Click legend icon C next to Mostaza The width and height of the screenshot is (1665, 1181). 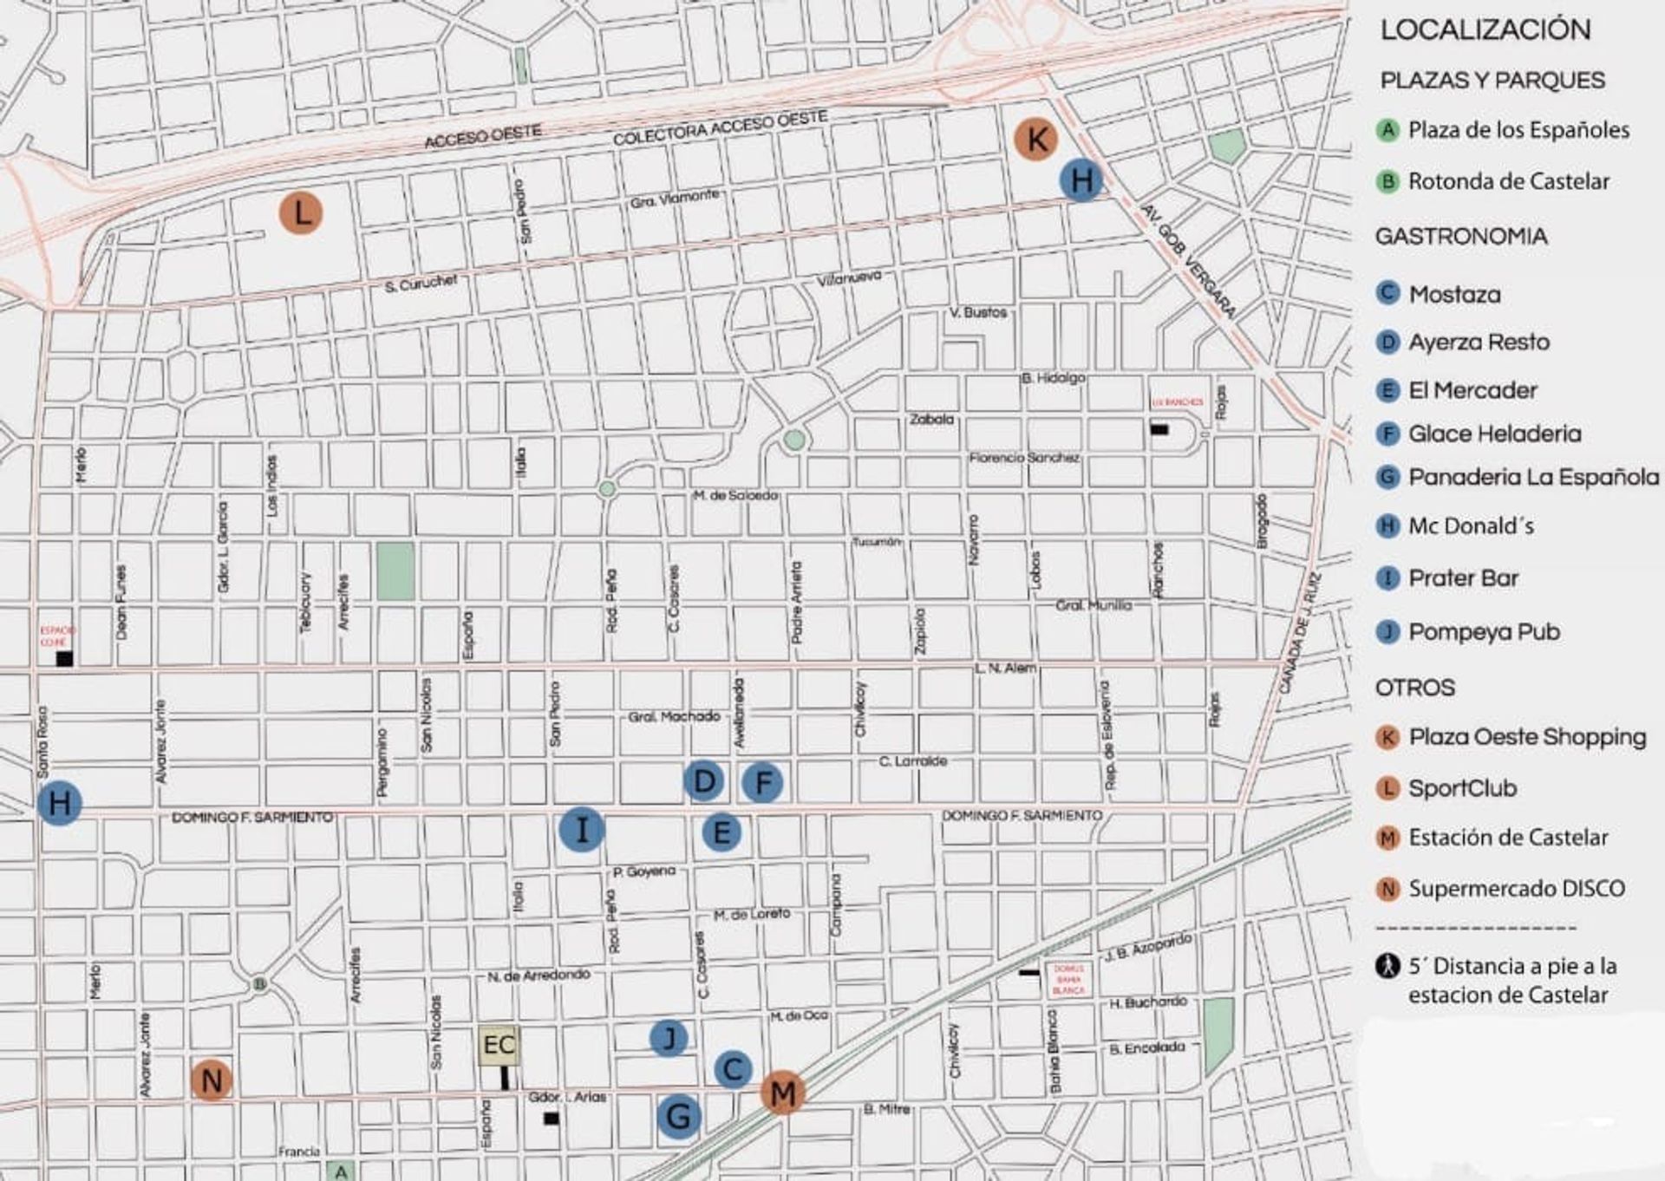(x=1388, y=293)
